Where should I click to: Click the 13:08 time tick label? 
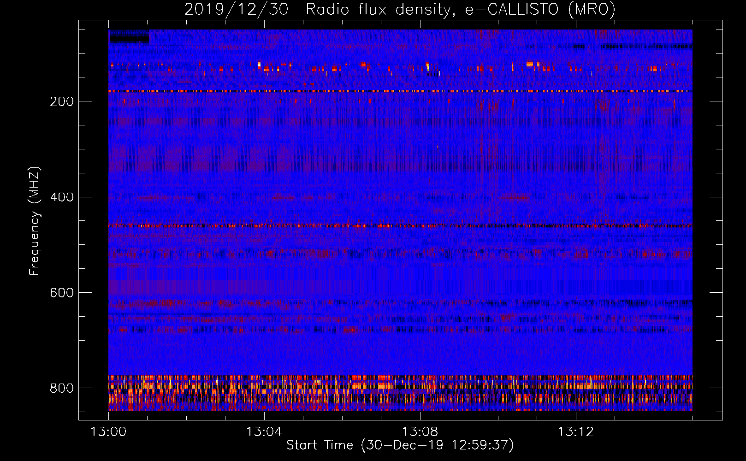420,432
